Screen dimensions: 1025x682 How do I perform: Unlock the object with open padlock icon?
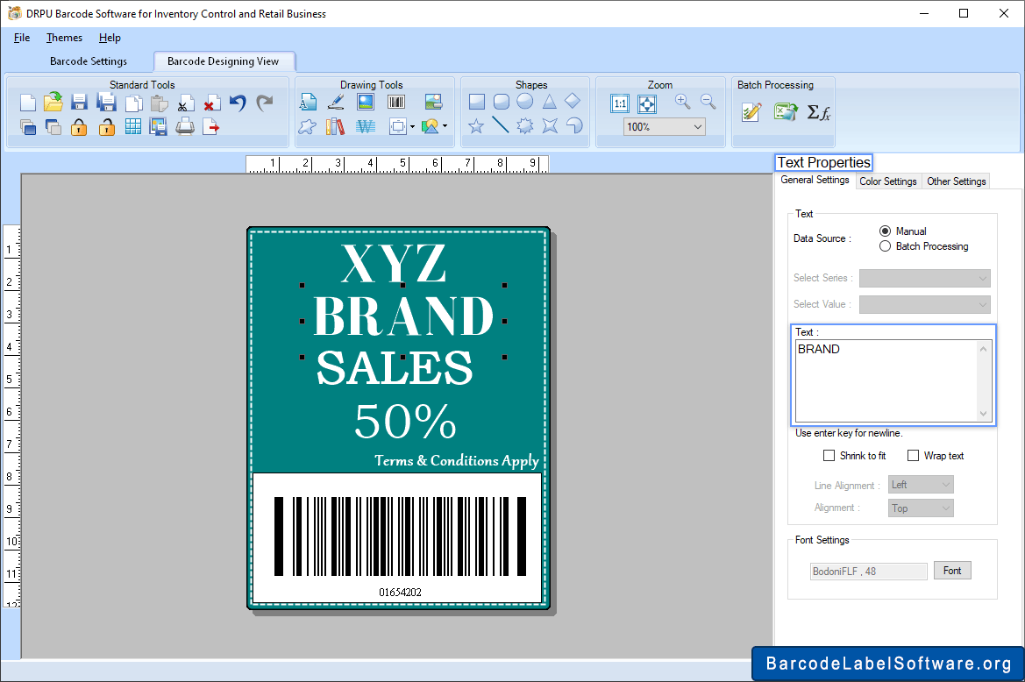click(107, 127)
